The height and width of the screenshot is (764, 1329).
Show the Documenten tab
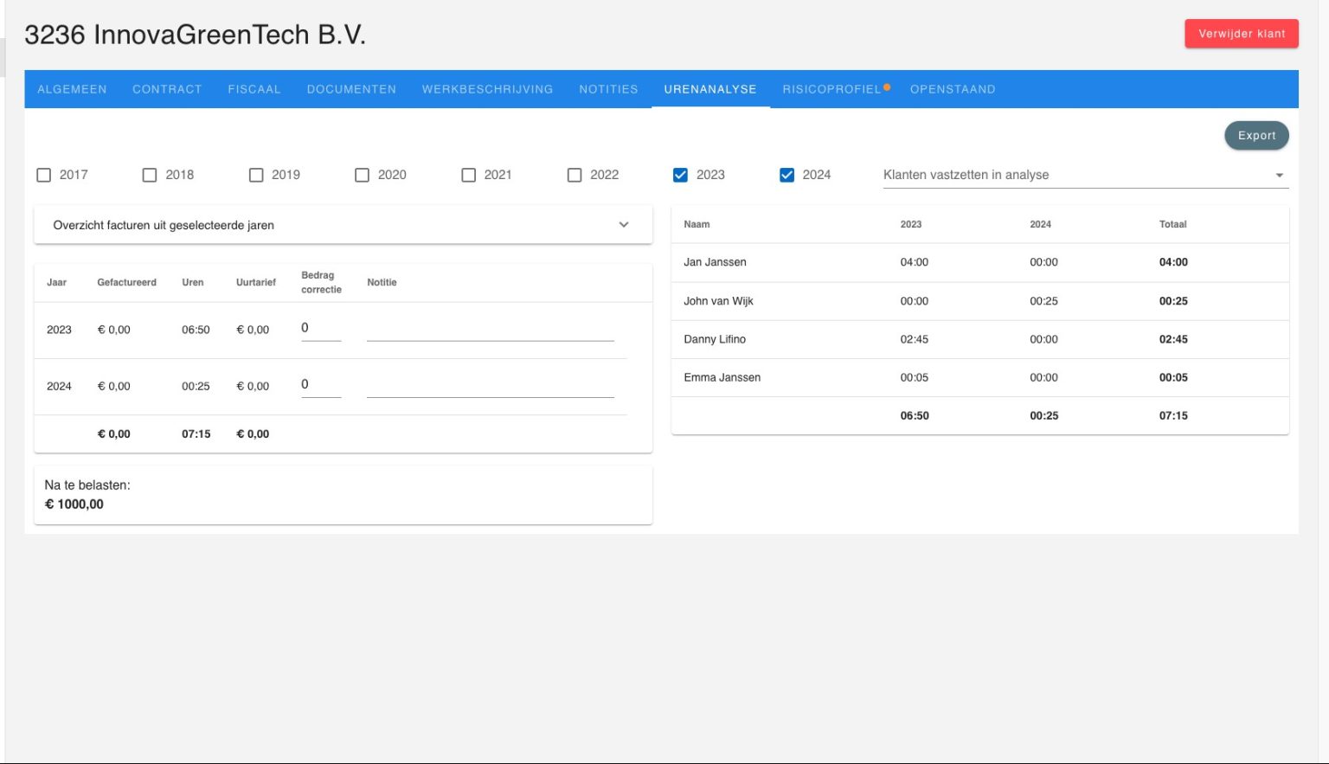[351, 89]
